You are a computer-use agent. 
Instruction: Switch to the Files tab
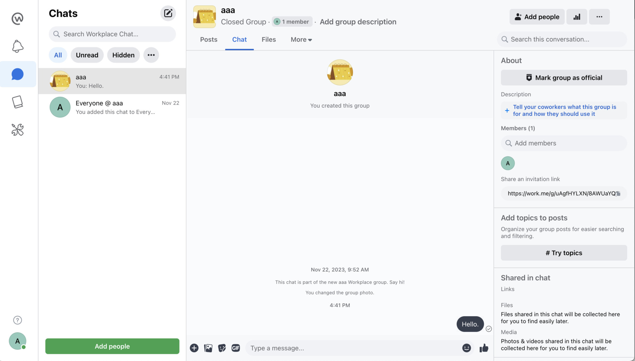tap(269, 39)
